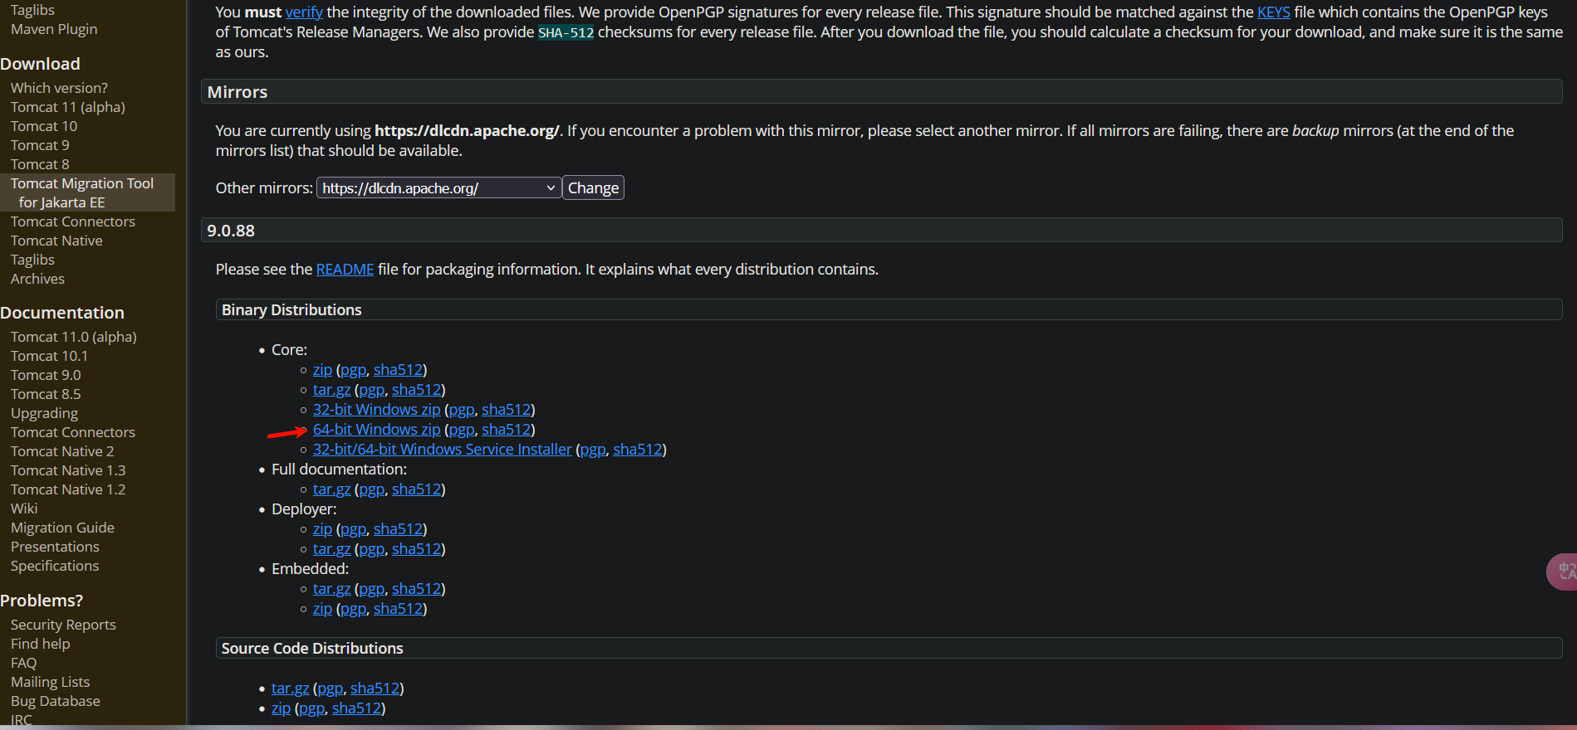Open FAQ sidebar link
The width and height of the screenshot is (1577, 730).
click(23, 663)
